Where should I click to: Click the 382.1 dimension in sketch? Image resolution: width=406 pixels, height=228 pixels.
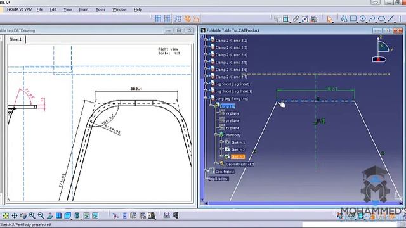click(332, 89)
